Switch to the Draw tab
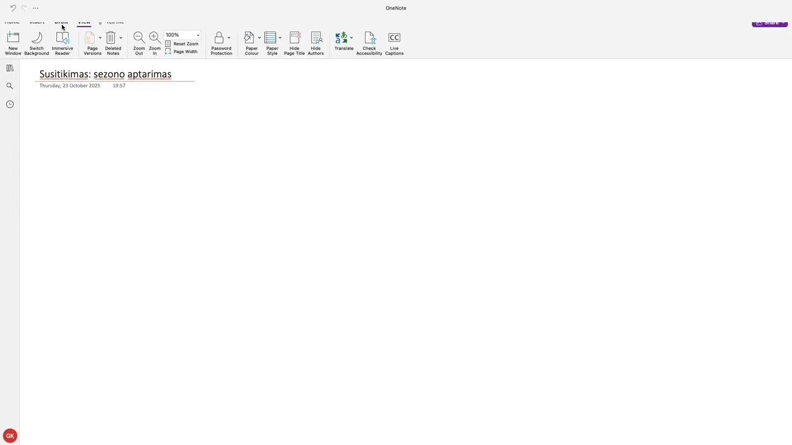The width and height of the screenshot is (792, 445). [61, 22]
